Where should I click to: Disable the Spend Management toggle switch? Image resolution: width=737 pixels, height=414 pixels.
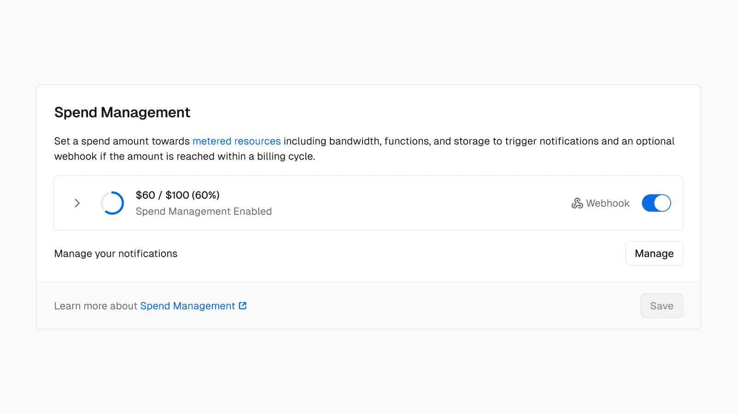click(656, 203)
